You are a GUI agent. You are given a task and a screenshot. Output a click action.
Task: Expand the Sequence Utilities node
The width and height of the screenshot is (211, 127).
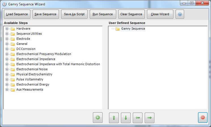point(7,34)
